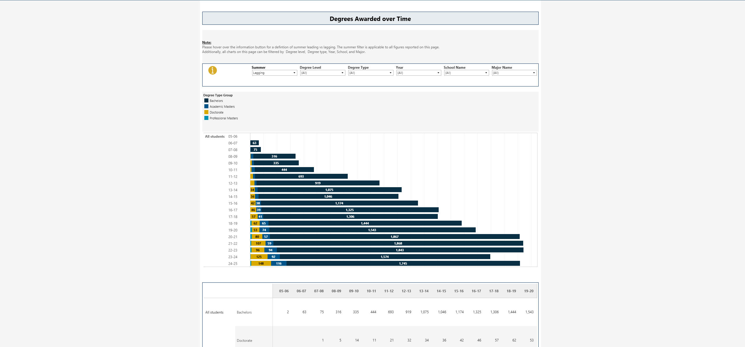Image resolution: width=745 pixels, height=347 pixels.
Task: Select the 06-07 bar labeled 63
Action: pos(254,143)
